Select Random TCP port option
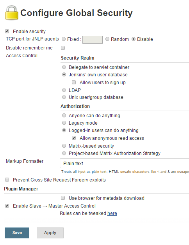 coord(107,39)
